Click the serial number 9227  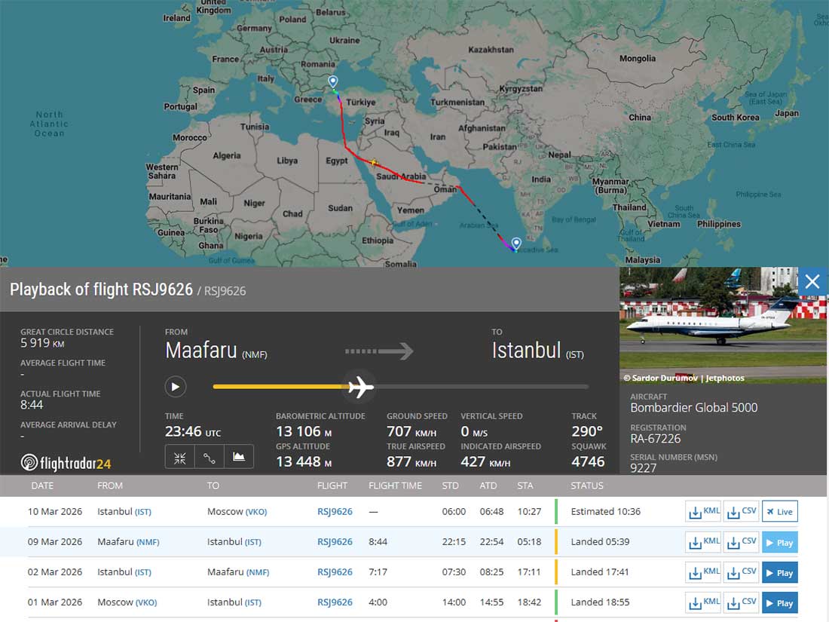point(644,468)
